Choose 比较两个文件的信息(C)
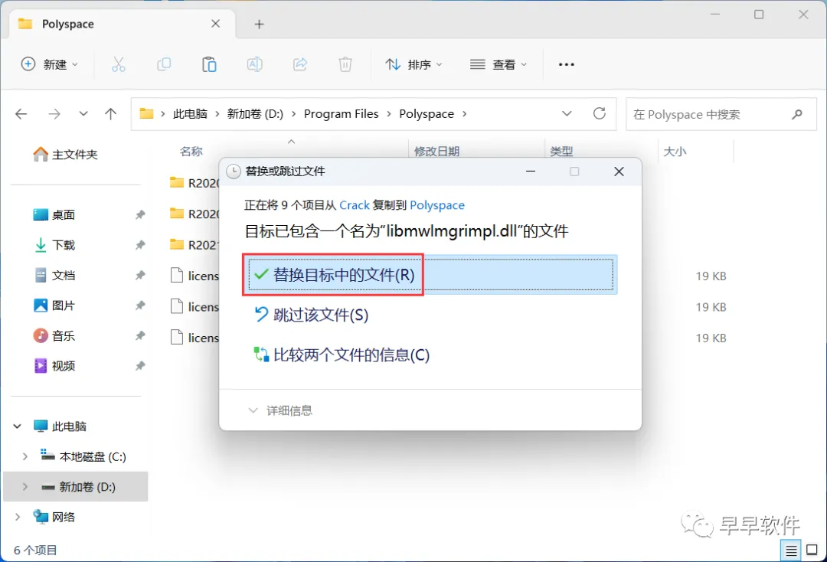 coord(342,355)
